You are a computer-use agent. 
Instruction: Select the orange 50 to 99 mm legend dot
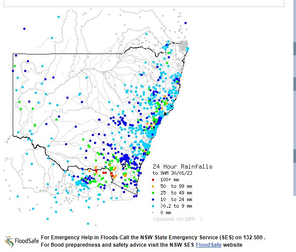pos(154,186)
